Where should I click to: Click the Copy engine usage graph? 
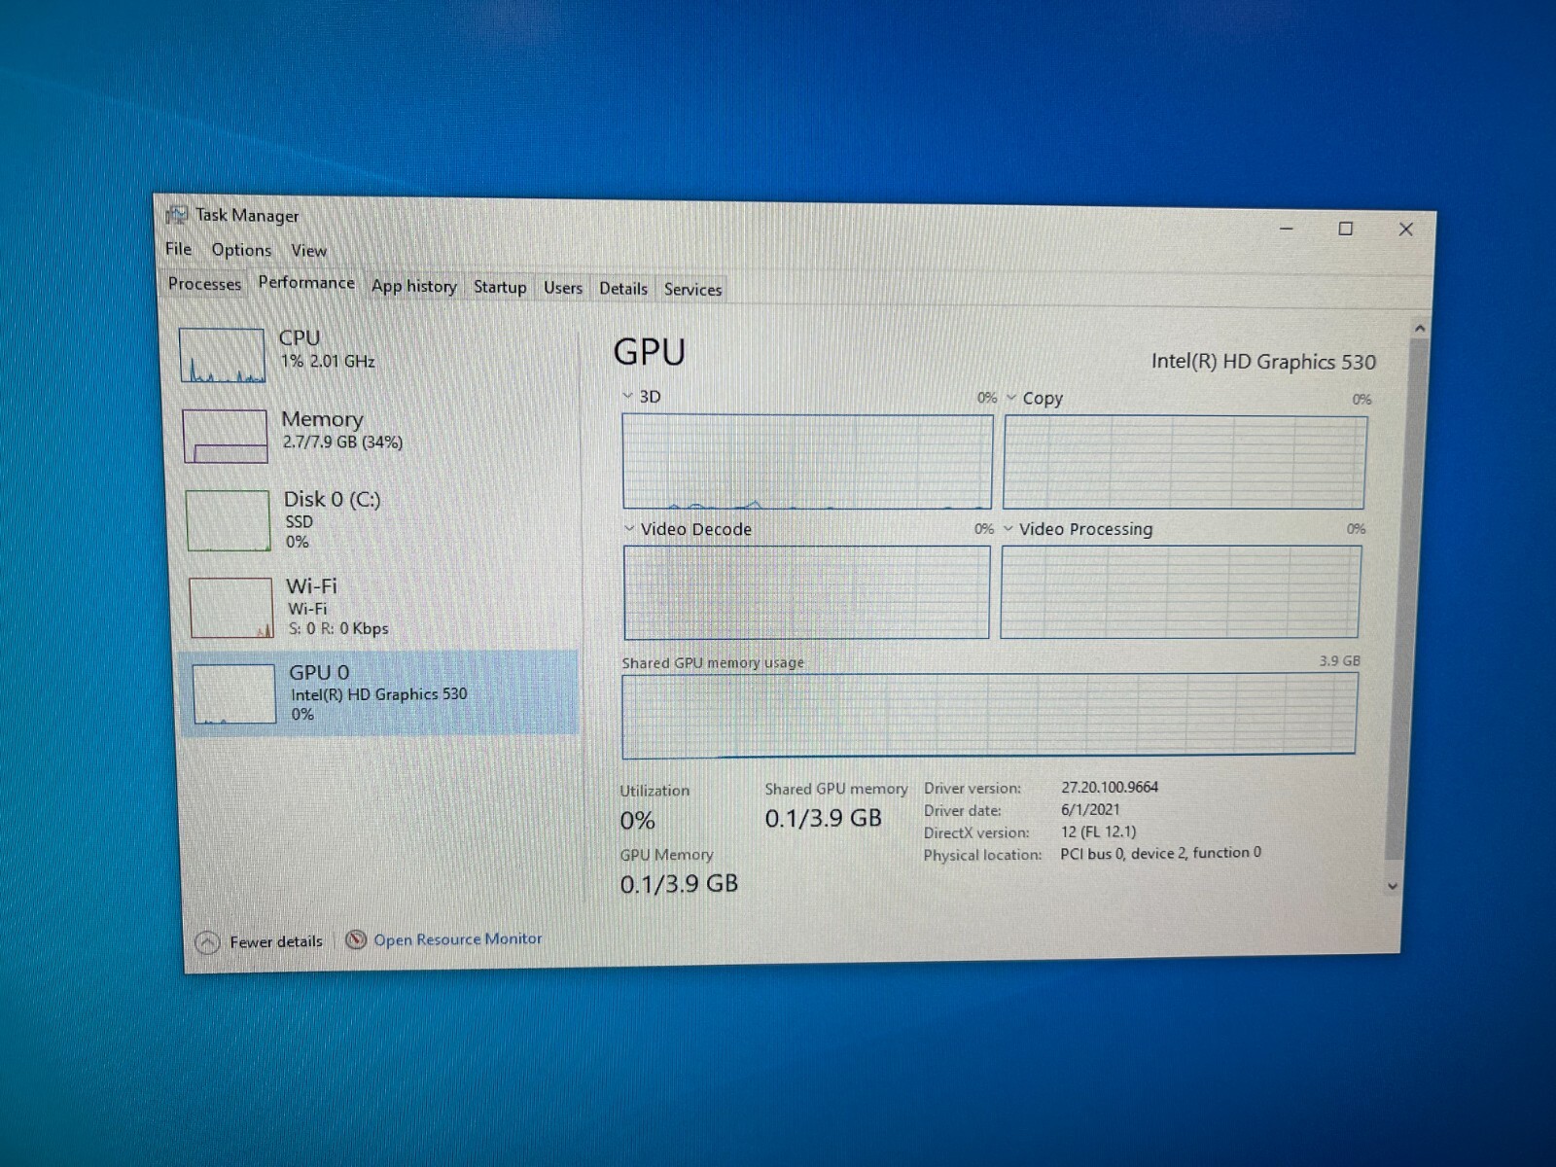tap(1185, 463)
